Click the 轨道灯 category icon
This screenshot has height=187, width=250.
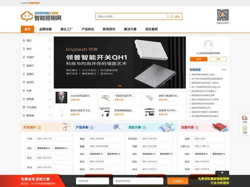(x=24, y=57)
